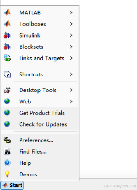Click the Preferences gears icon

pos(7,140)
